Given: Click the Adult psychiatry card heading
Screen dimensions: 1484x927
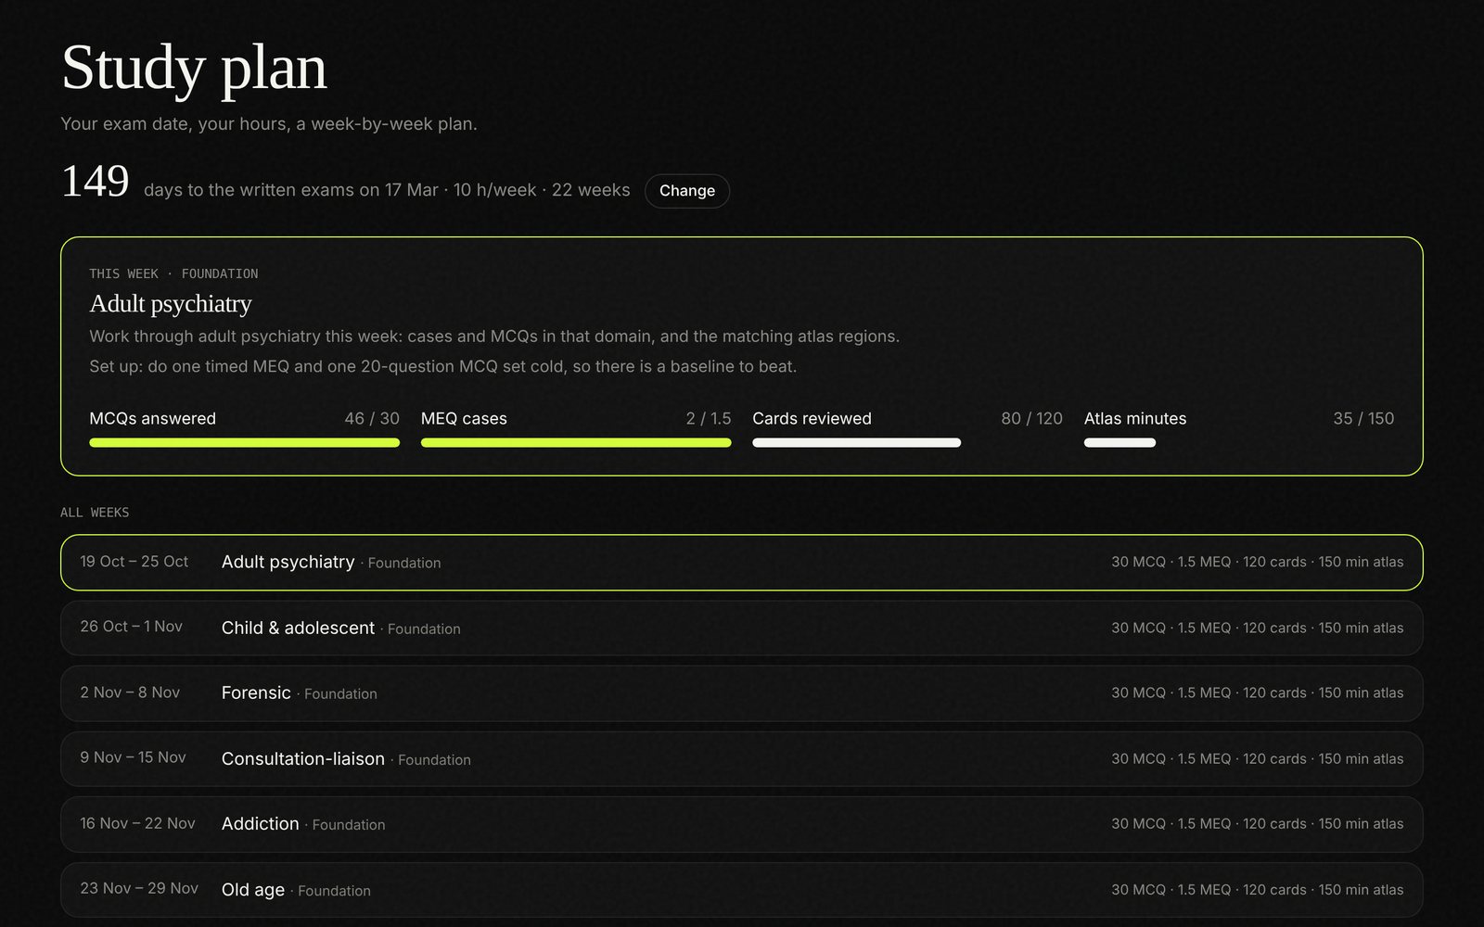Looking at the screenshot, I should point(171,304).
